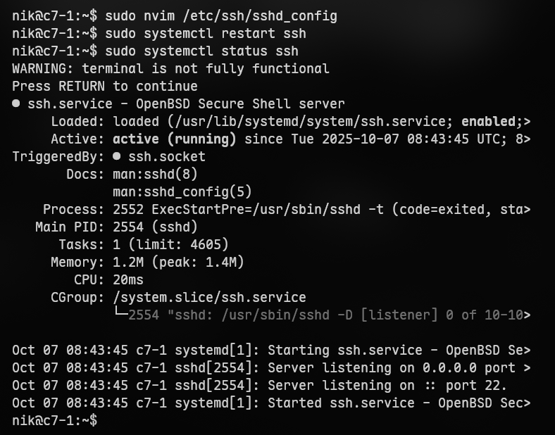Click the tree branch glyph before 2554 listener
Viewport: 555px width, 435px height.
pos(120,315)
